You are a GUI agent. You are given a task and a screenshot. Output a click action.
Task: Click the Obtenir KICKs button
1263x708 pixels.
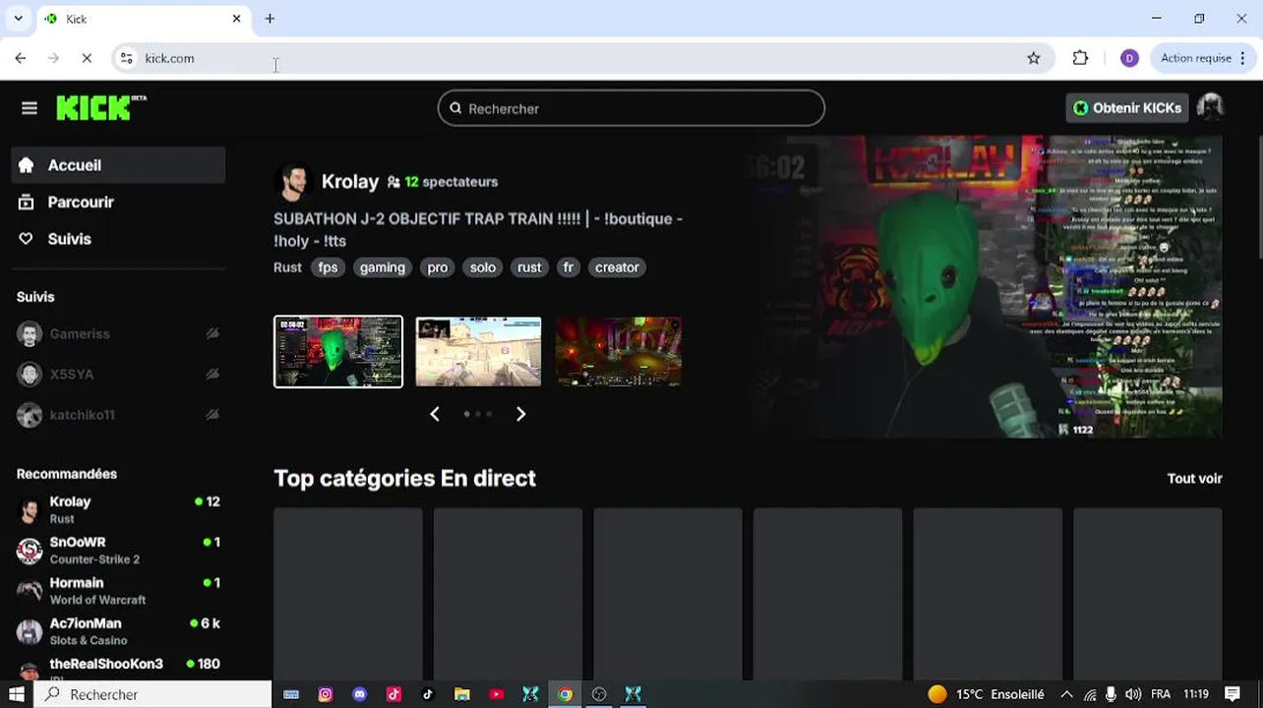[1127, 108]
